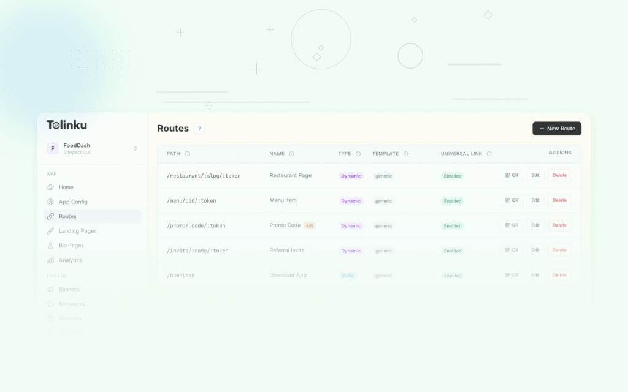Click the Dynamic badge in Restaurant Page row

[351, 176]
